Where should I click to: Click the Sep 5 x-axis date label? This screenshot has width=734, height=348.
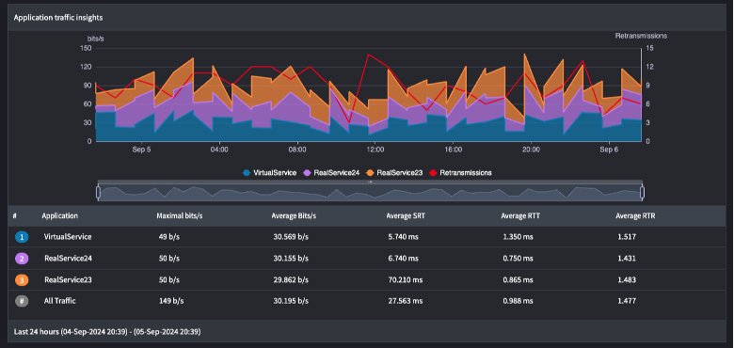[141, 150]
